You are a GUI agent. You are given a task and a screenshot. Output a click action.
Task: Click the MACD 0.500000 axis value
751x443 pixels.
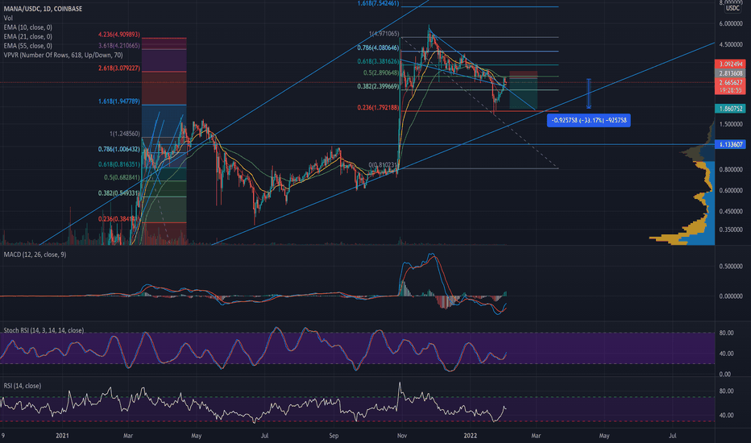pyautogui.click(x=731, y=267)
